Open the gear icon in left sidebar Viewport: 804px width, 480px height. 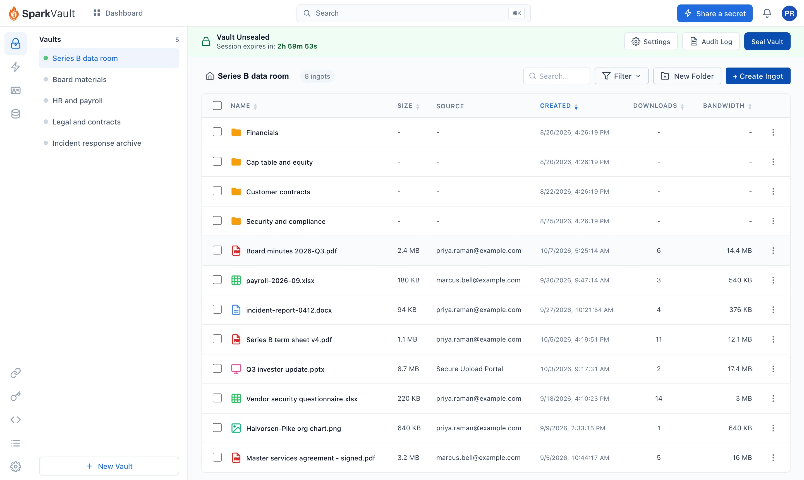(x=16, y=467)
